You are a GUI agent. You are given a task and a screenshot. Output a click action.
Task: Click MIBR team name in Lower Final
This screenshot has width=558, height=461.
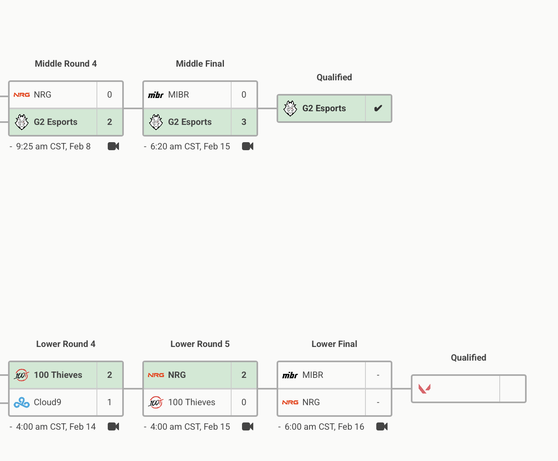pyautogui.click(x=313, y=375)
